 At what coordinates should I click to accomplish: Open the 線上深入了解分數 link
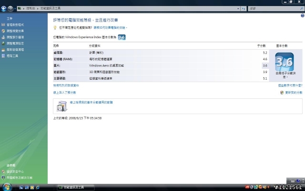coord(65,93)
